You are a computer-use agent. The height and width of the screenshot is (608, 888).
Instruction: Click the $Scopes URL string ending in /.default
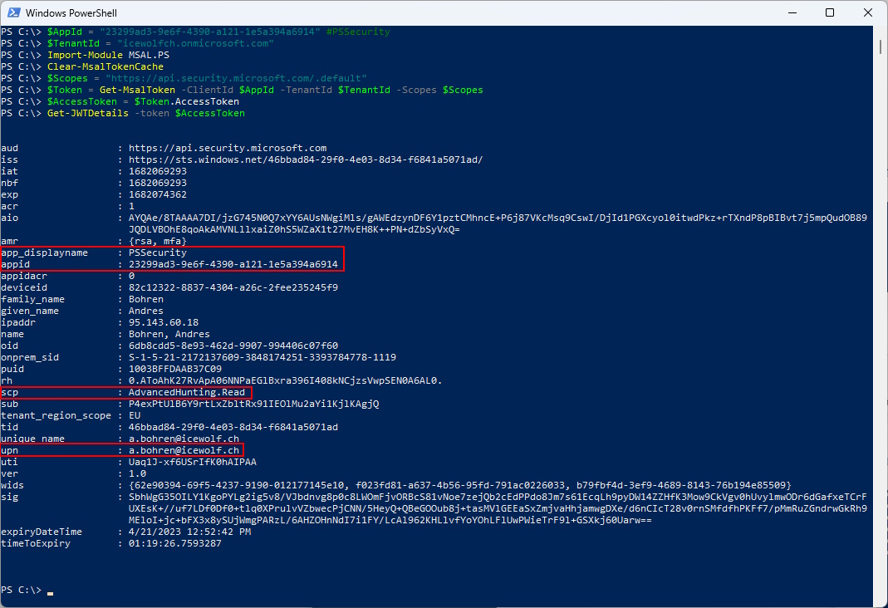236,78
